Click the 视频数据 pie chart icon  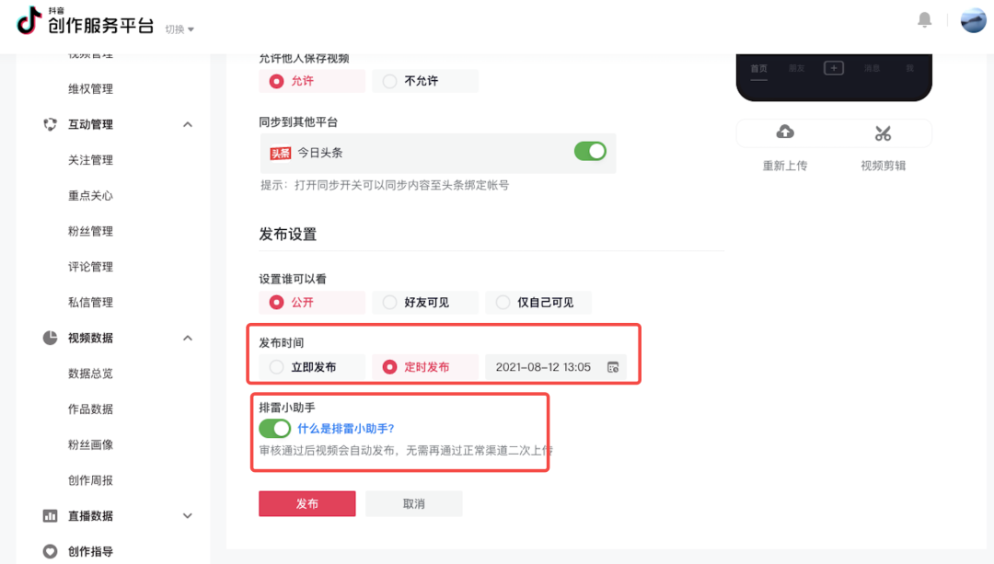pyautogui.click(x=51, y=338)
